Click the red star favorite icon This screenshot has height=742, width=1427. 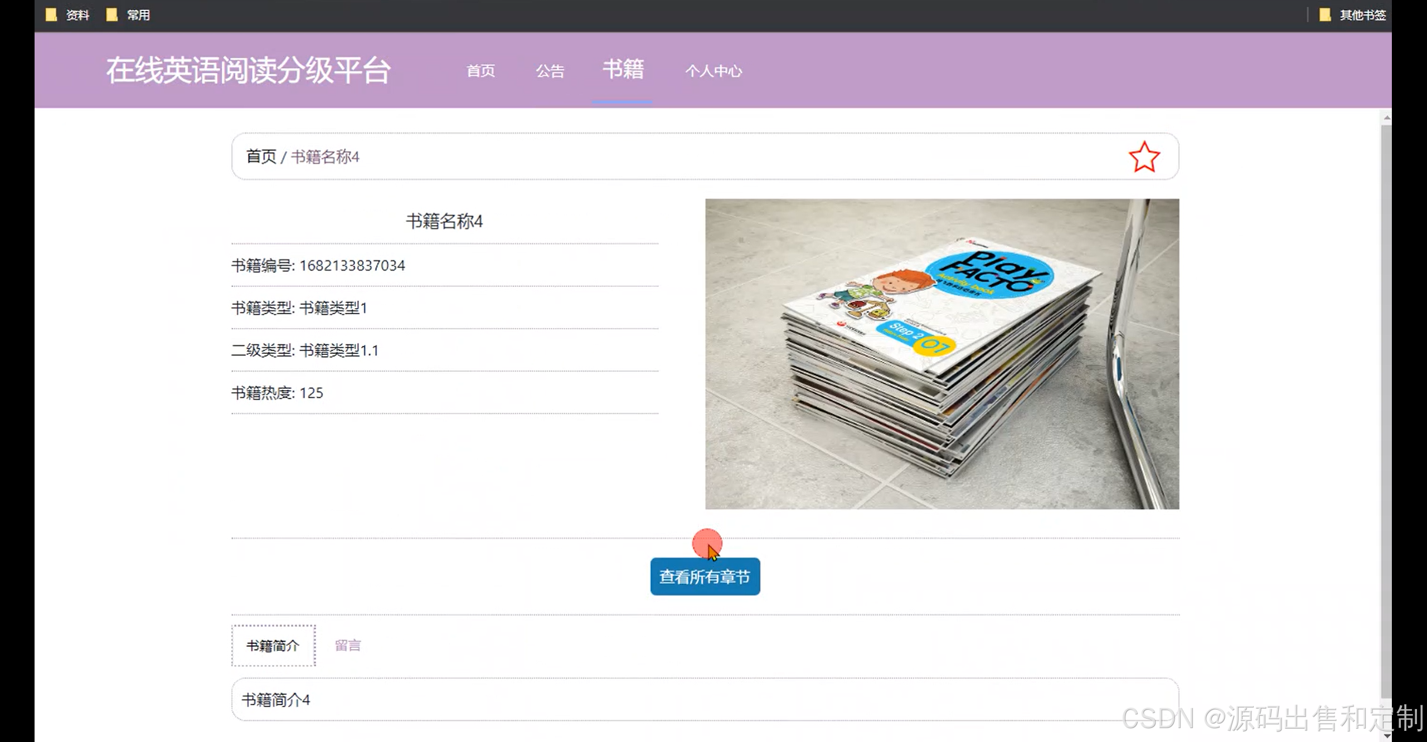(x=1144, y=157)
